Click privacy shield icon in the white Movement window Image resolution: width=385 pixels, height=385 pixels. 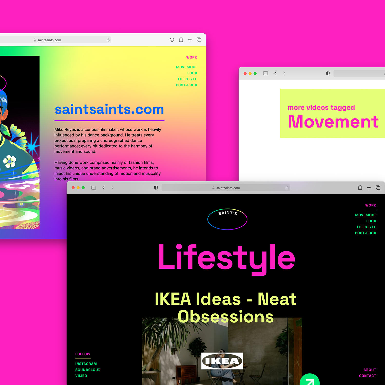tap(328, 73)
